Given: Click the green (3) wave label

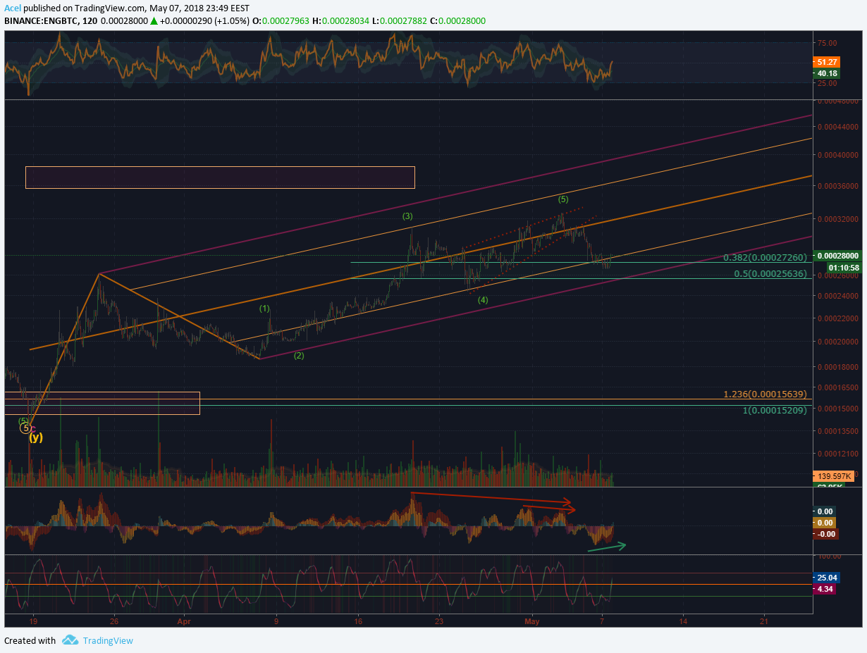Looking at the screenshot, I should 407,216.
